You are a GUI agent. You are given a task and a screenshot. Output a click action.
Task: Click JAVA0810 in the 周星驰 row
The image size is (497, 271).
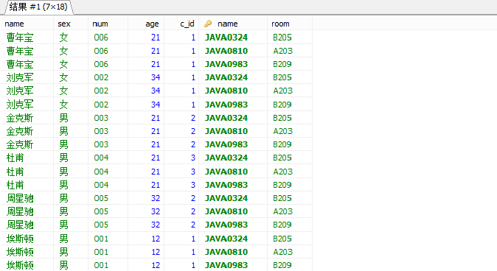click(226, 211)
